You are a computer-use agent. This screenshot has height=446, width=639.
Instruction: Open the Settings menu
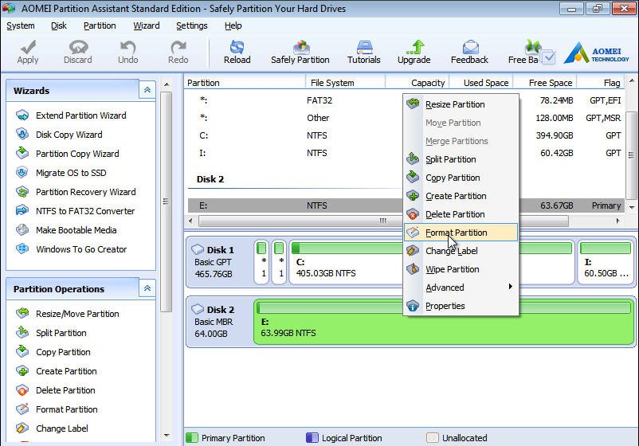point(191,25)
